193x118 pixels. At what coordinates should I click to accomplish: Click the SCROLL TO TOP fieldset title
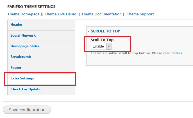tap(105, 31)
